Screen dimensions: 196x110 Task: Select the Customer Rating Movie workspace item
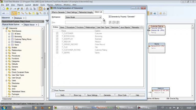23,39
